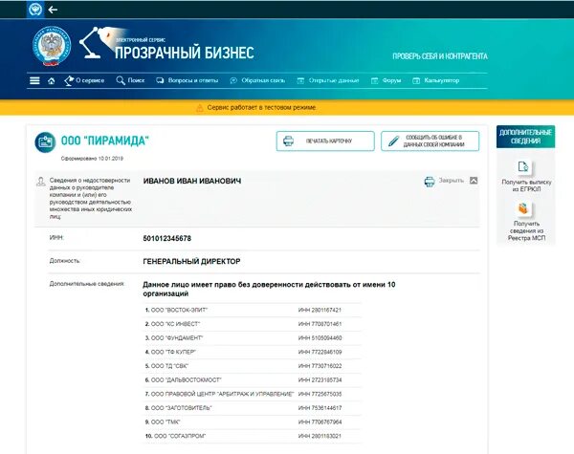This screenshot has height=454, width=574.
Task: Click row ООО ПРАВОВОЙ ЦЕНТР 'АРБИТРАЖ И УПРАВЛЕНИЕ'
Action: tap(252, 394)
